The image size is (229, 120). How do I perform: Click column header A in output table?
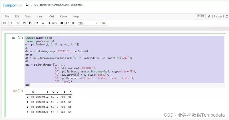click(x=33, y=92)
